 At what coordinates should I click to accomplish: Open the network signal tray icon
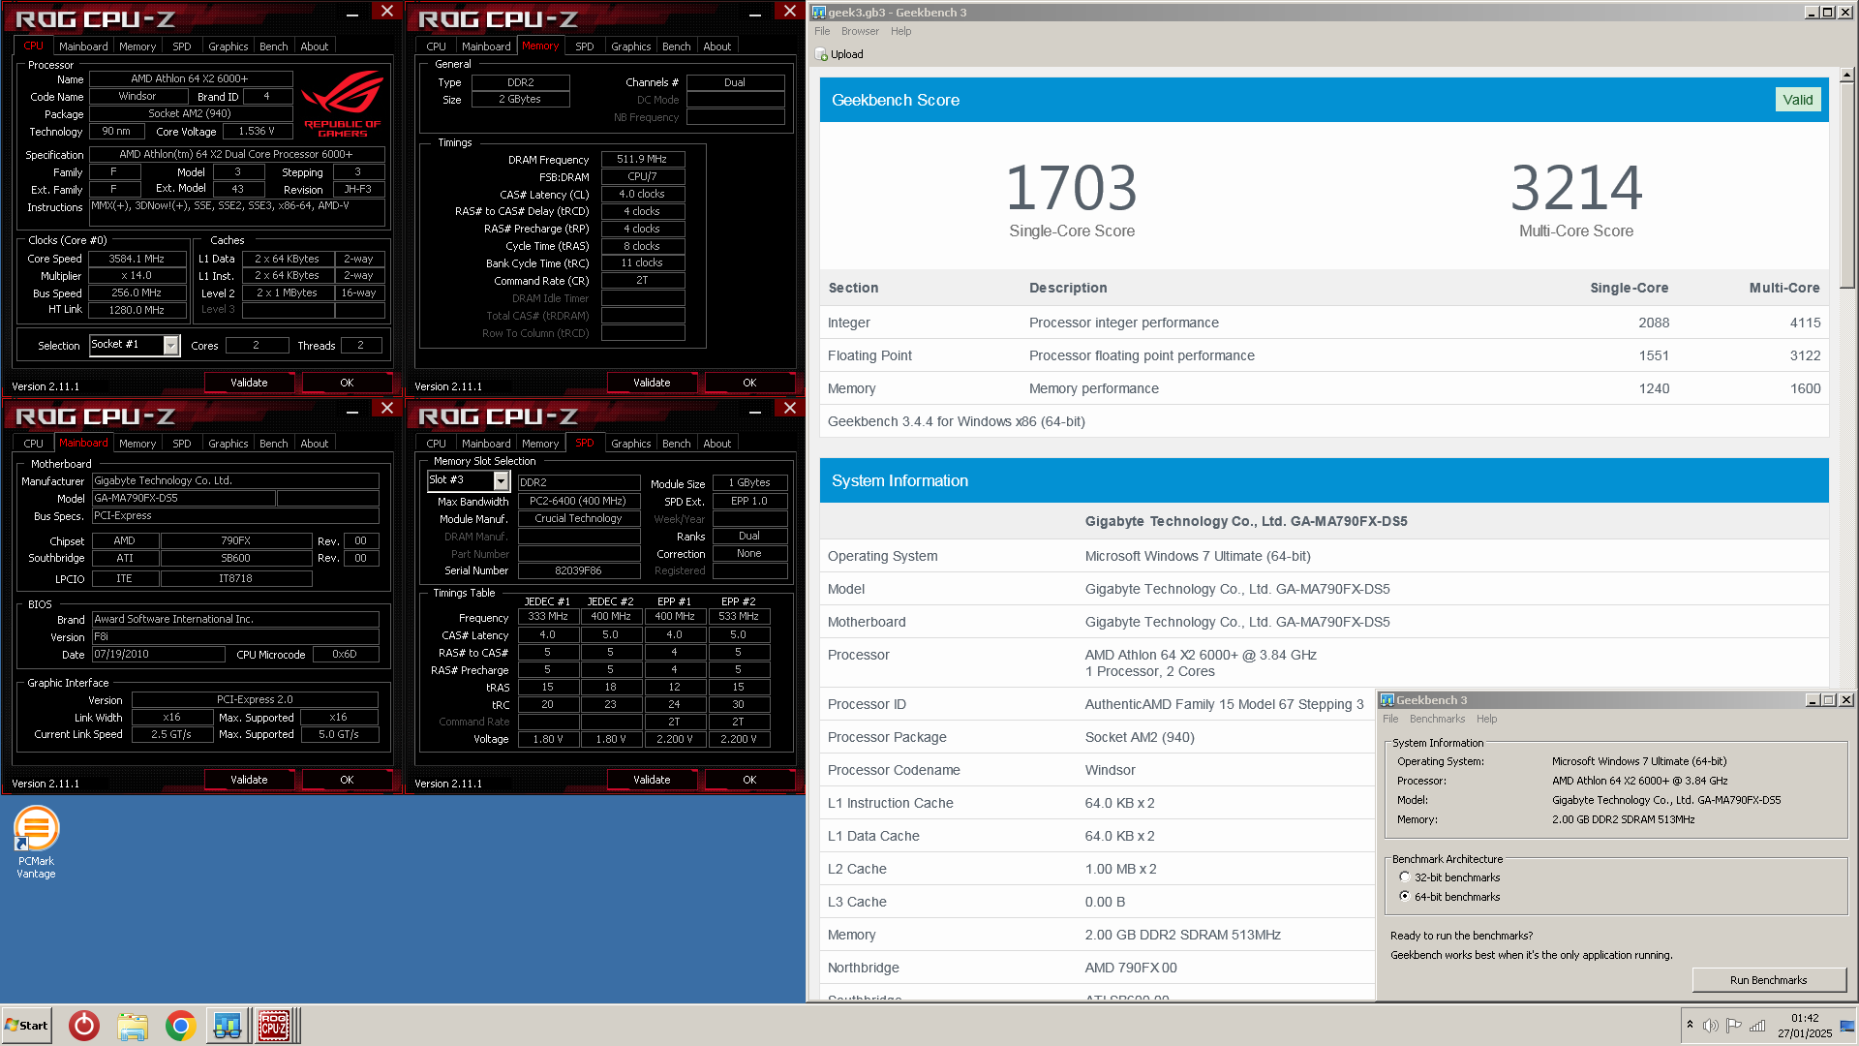[x=1757, y=1026]
